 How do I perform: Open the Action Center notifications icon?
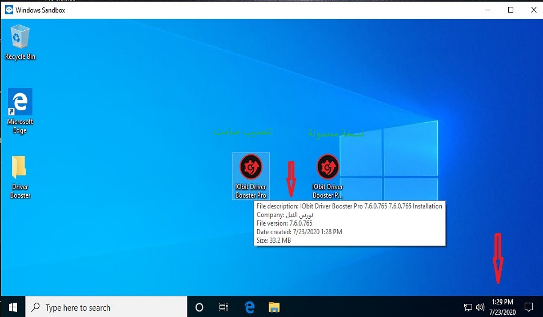click(529, 307)
